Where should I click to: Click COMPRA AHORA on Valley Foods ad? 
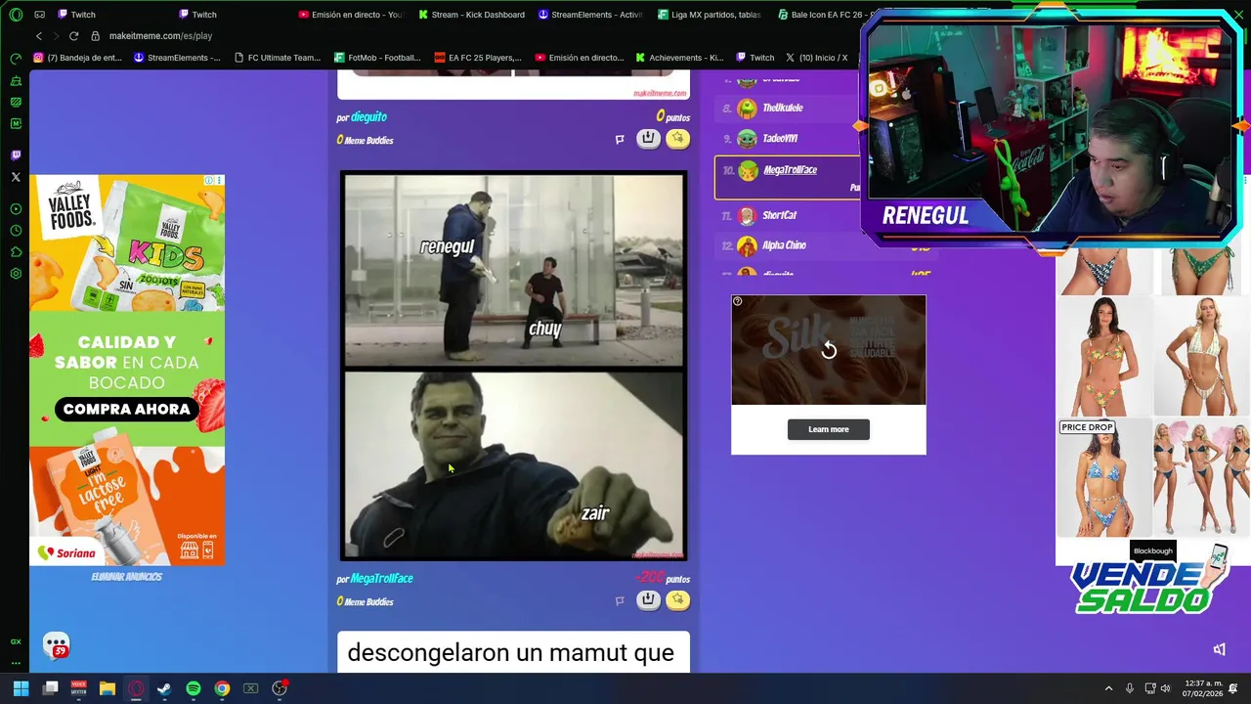tap(127, 410)
